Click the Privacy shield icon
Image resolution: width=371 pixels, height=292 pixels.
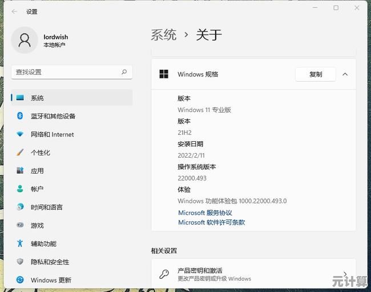20,262
